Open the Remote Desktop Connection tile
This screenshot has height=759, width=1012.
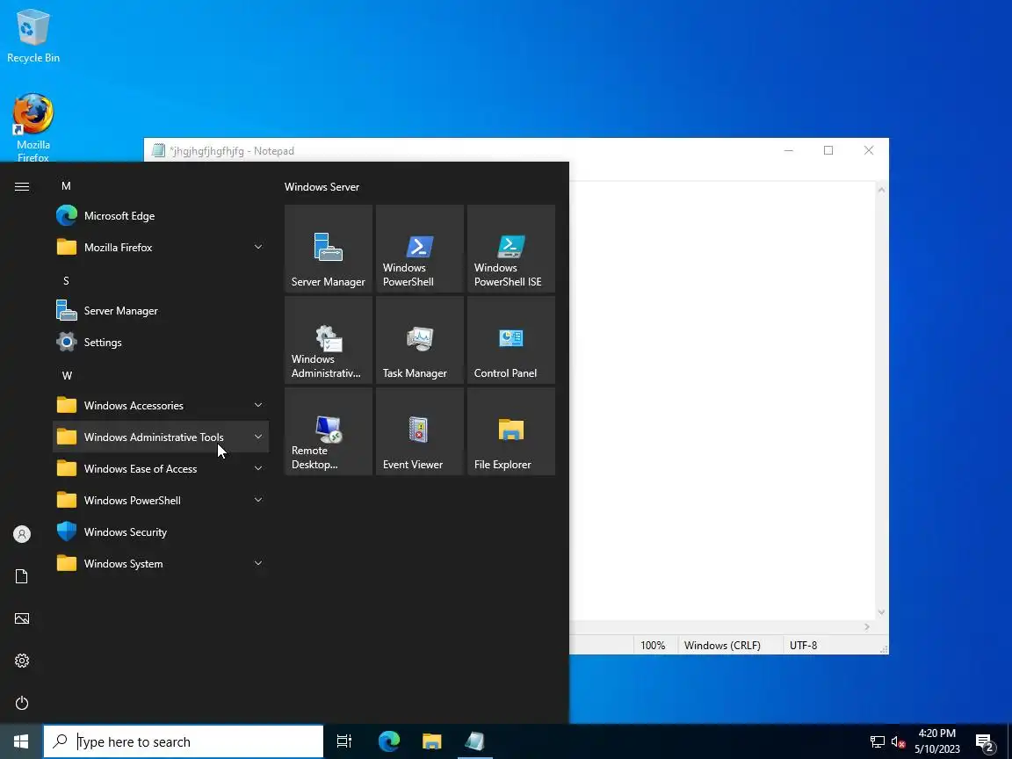(328, 432)
